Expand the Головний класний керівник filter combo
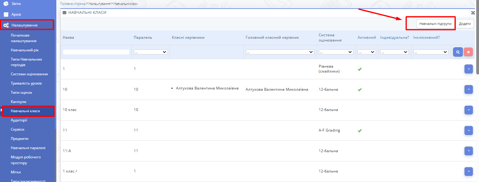Image resolution: width=479 pixels, height=182 pixels. click(280, 52)
